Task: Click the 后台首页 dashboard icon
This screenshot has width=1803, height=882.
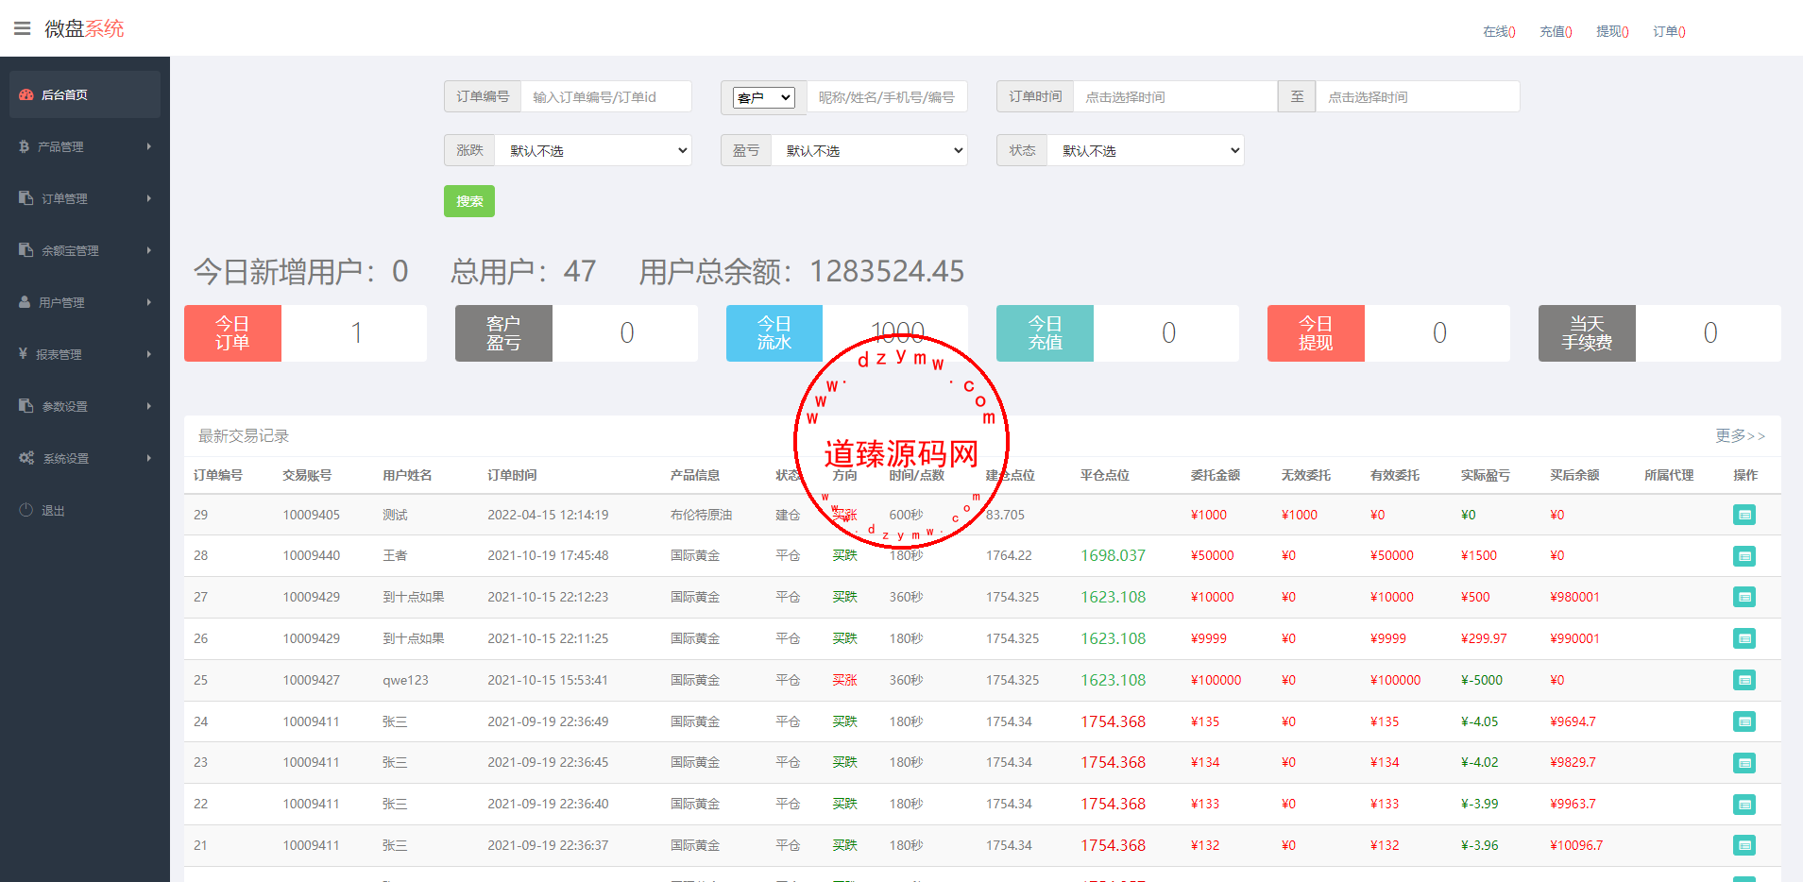Action: (x=26, y=94)
